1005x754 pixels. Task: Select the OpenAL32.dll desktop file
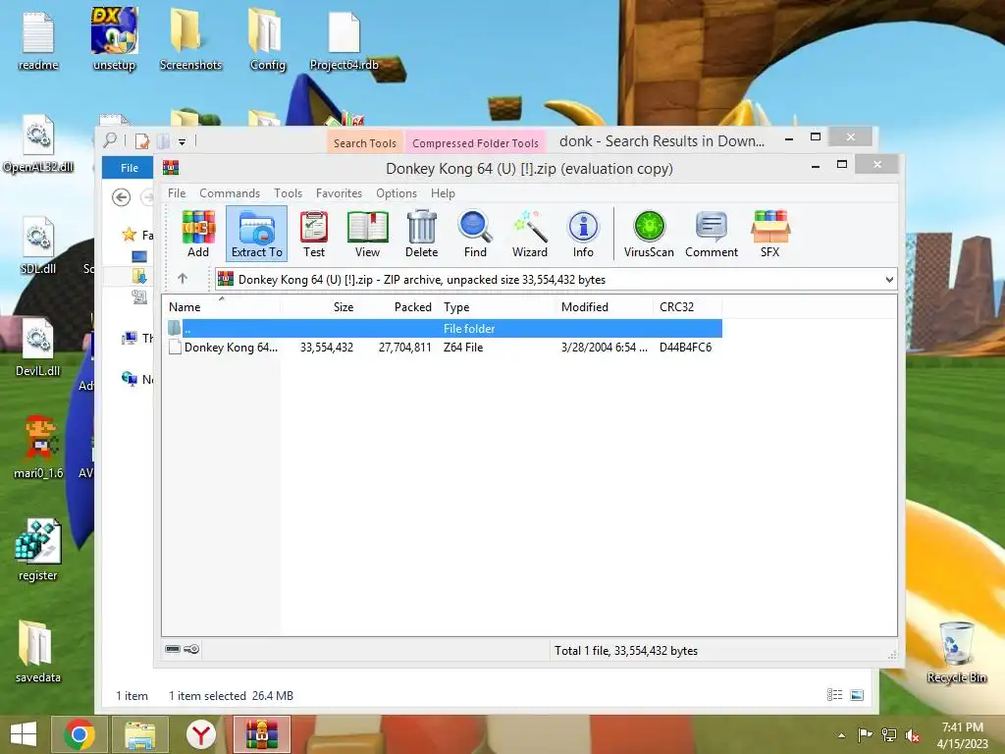click(38, 143)
